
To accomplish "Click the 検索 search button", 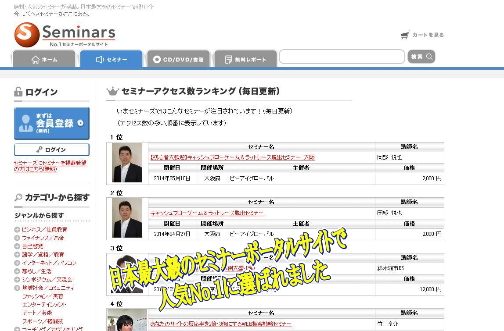I will 421,57.
